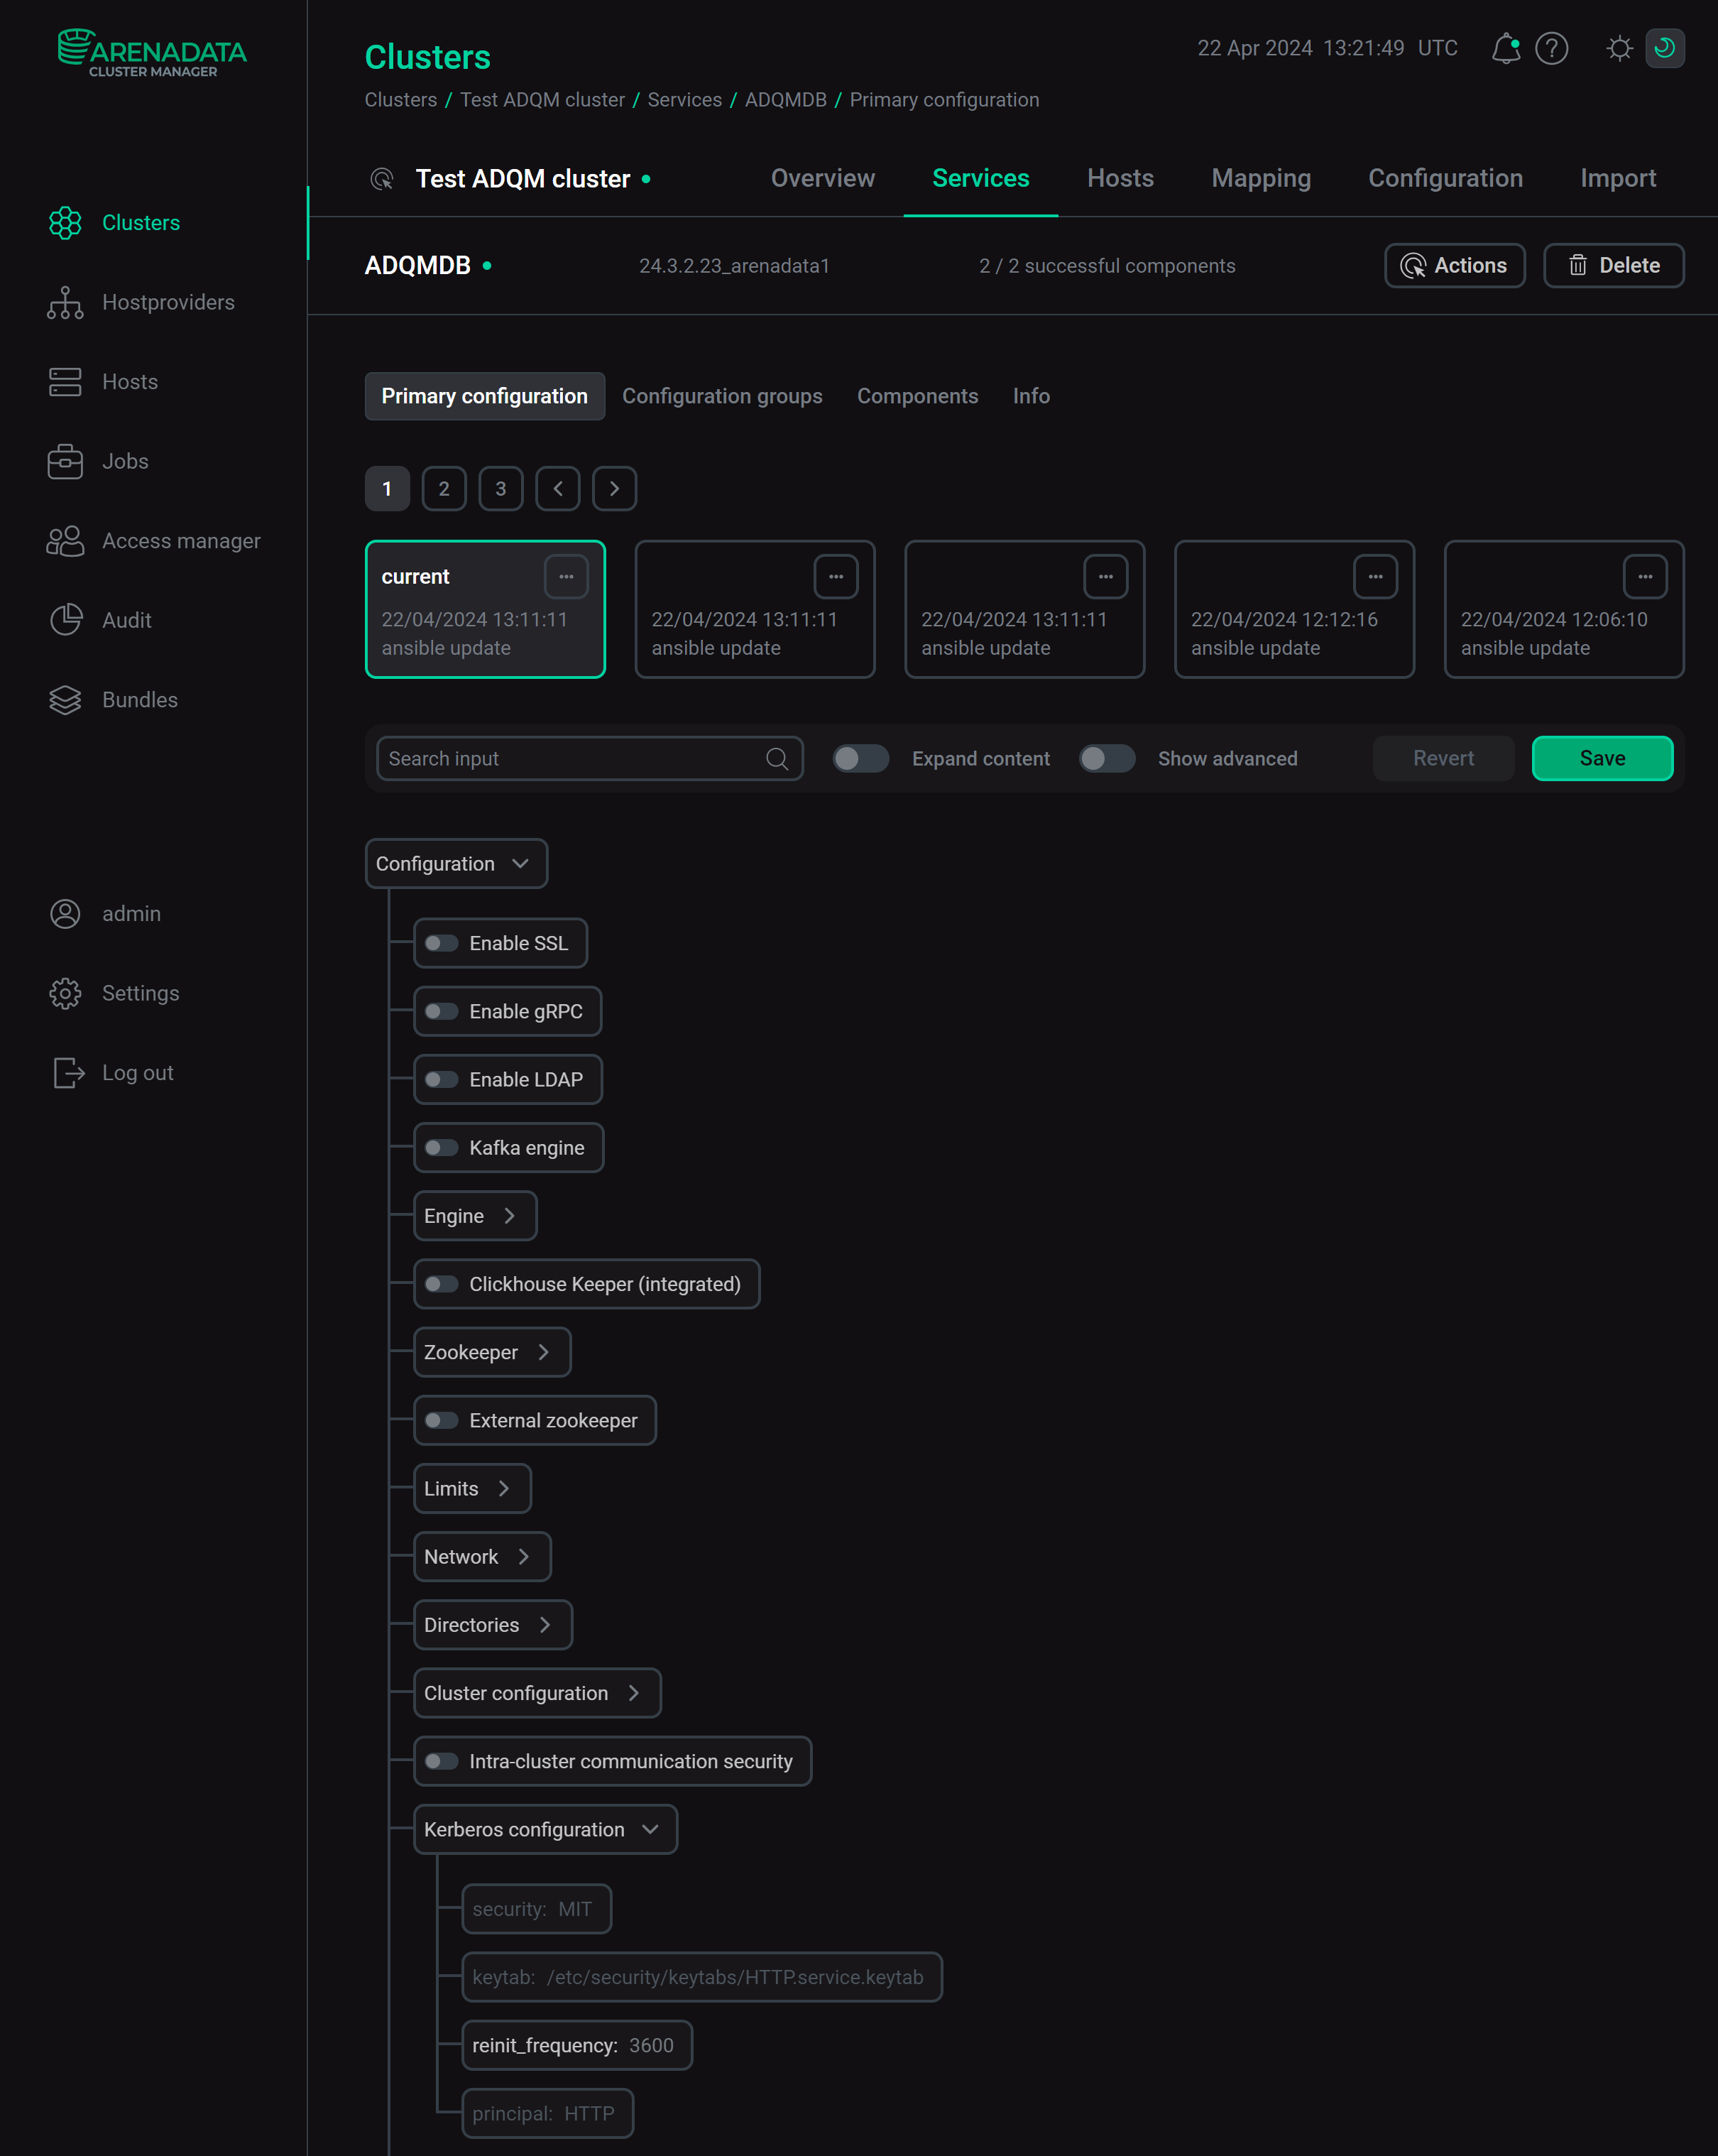The image size is (1718, 2156).
Task: Switch to the Mapping tab
Action: 1262,179
